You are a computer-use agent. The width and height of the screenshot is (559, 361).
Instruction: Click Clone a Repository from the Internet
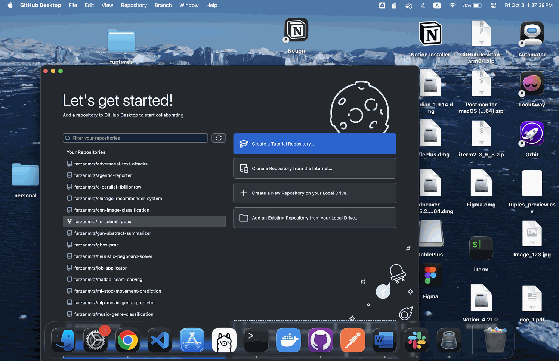click(315, 168)
